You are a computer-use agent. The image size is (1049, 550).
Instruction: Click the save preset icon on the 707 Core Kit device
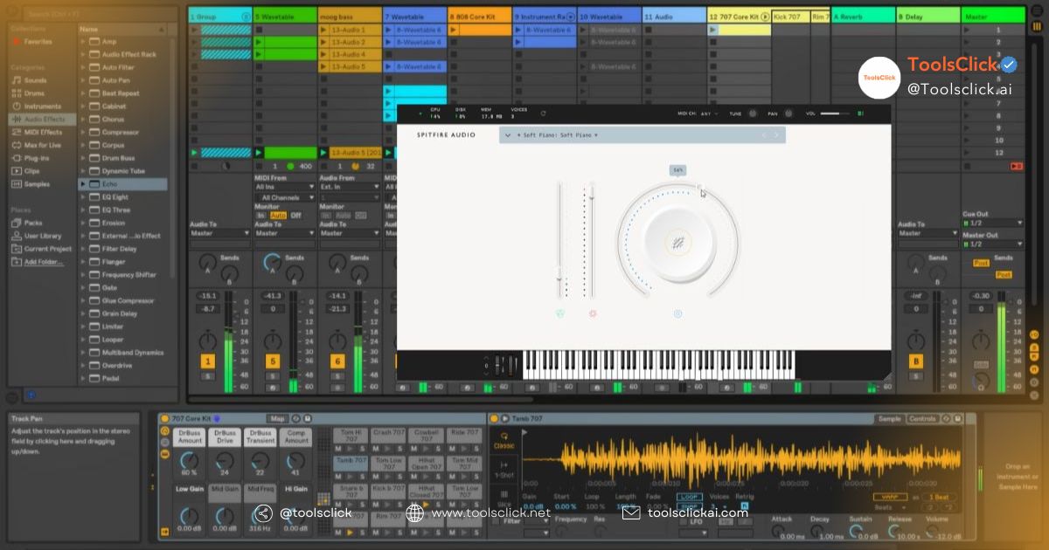coord(309,420)
